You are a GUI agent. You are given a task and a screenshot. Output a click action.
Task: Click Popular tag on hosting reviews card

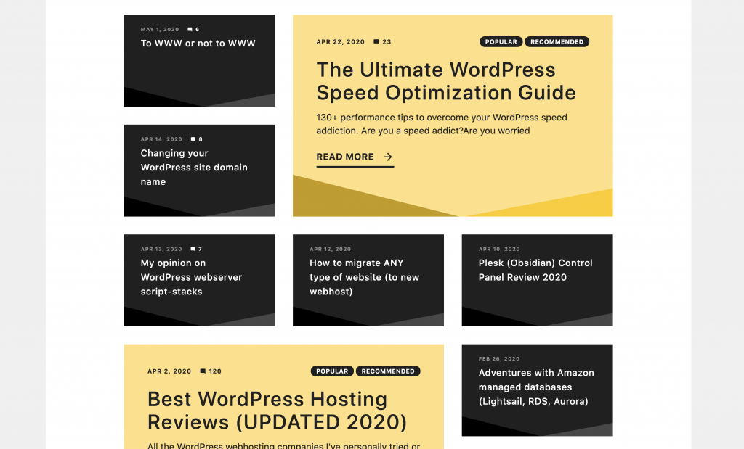pos(332,371)
